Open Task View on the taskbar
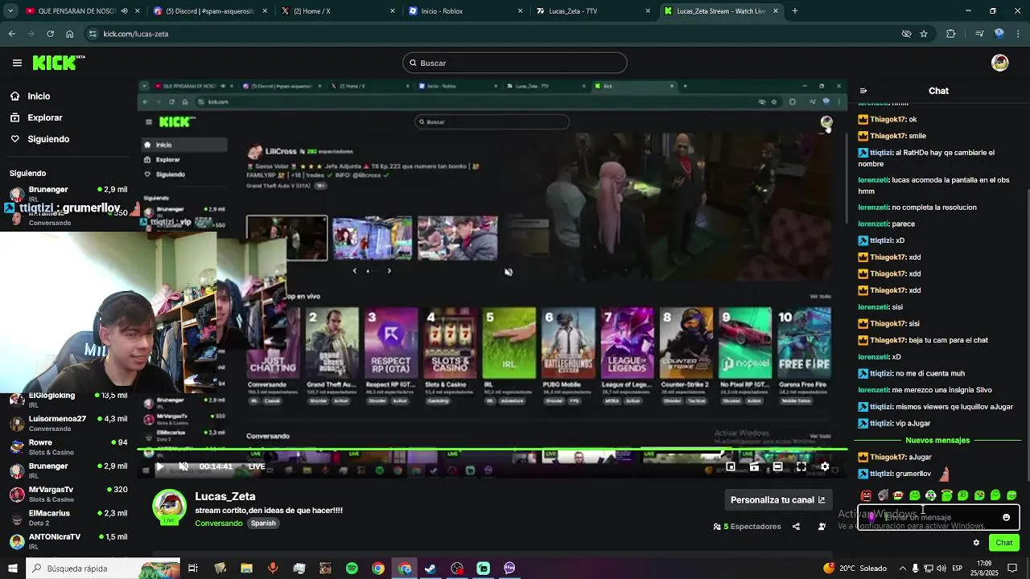The width and height of the screenshot is (1030, 579). pos(193,569)
